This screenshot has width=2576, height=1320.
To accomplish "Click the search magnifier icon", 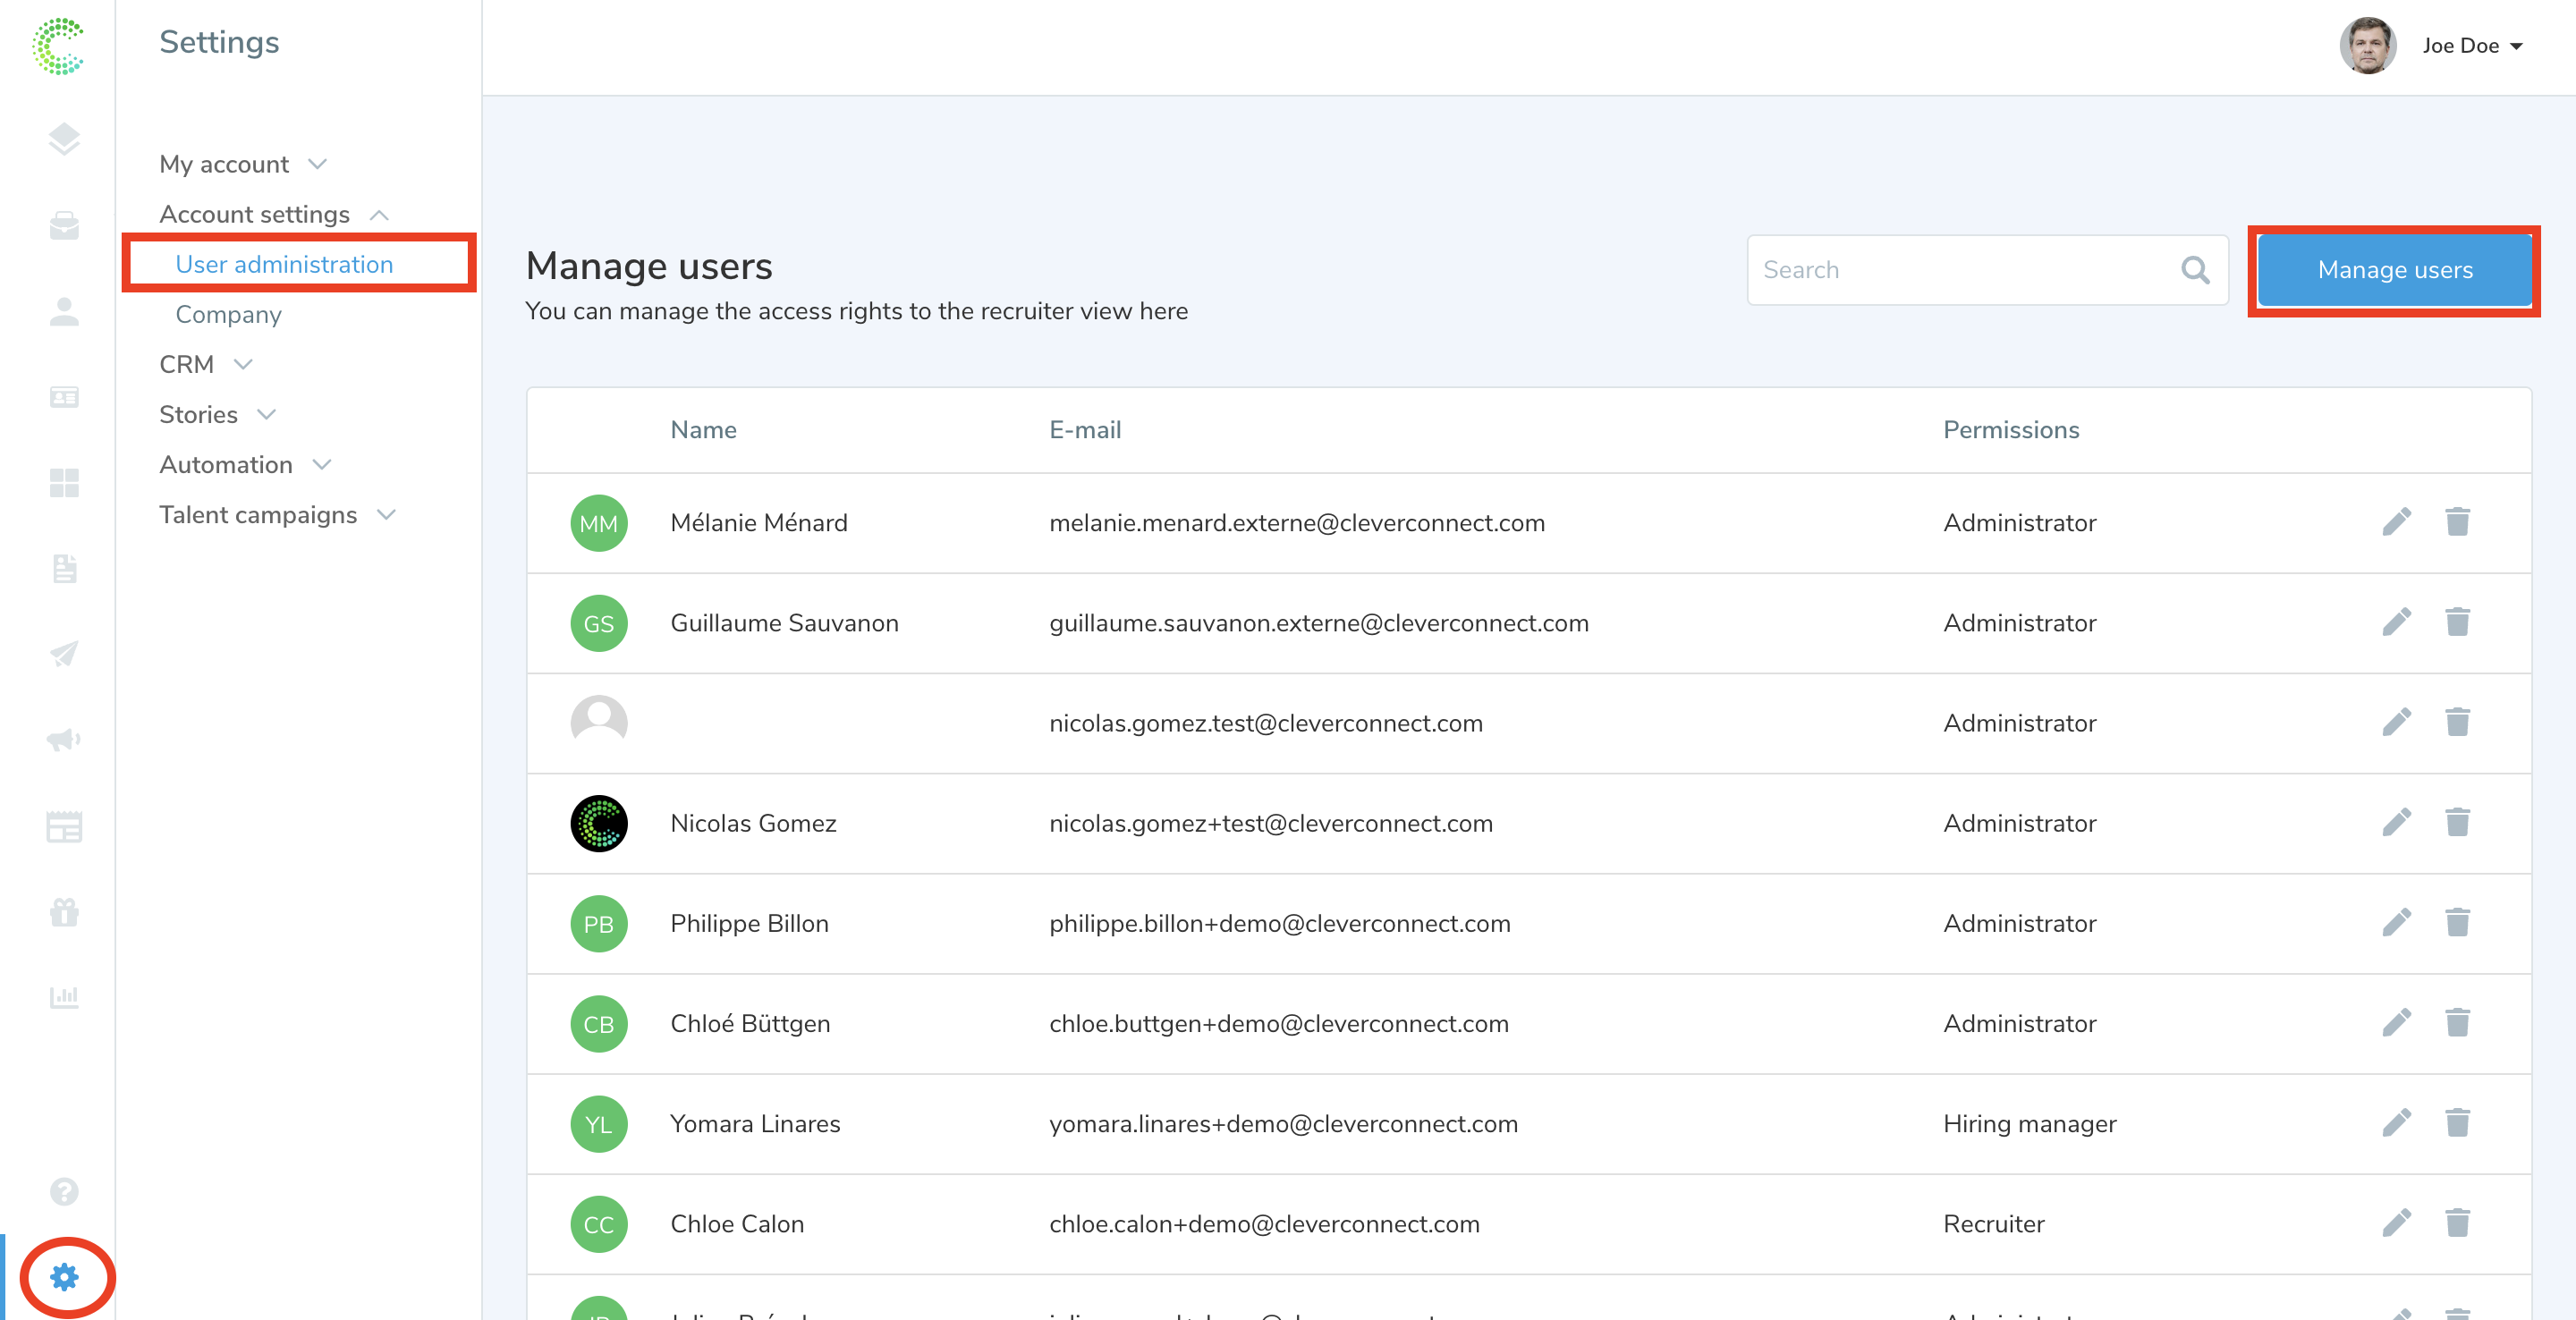I will [x=2195, y=270].
